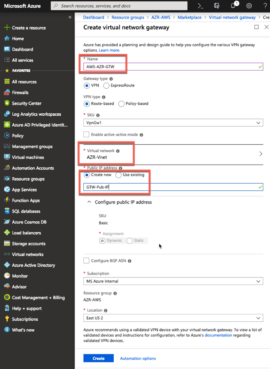Open Subscription MS Azure Internal dropdown
This screenshot has width=270, height=369.
pyautogui.click(x=173, y=281)
